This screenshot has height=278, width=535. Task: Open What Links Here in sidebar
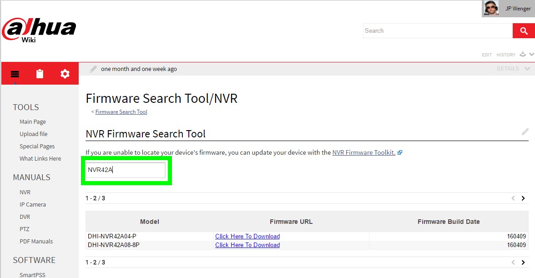pyautogui.click(x=40, y=159)
